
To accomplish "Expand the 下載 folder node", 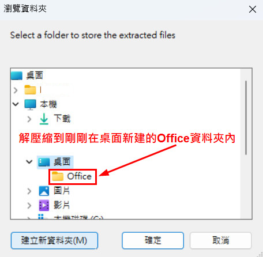I will point(29,119).
